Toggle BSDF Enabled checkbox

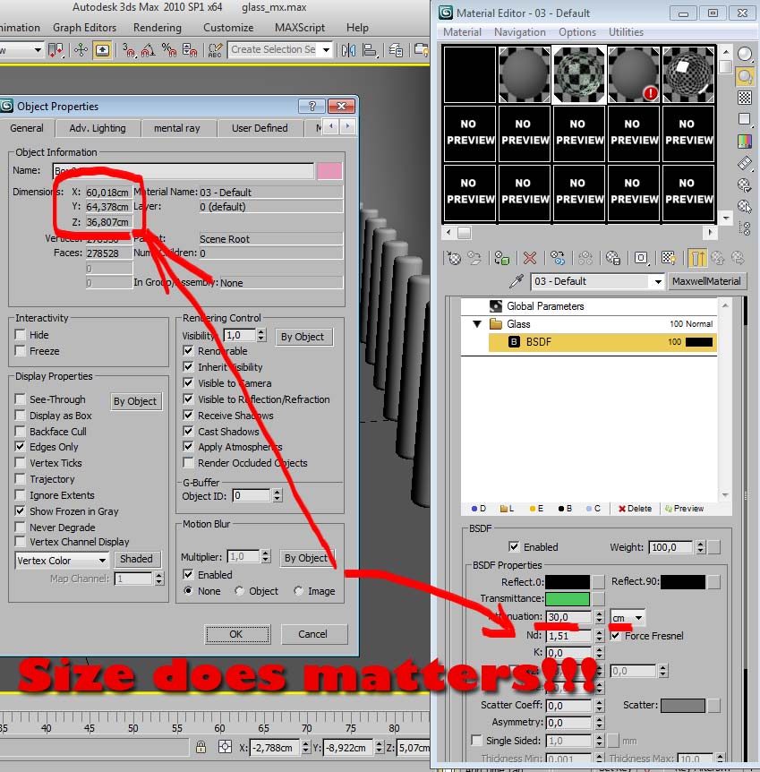514,546
